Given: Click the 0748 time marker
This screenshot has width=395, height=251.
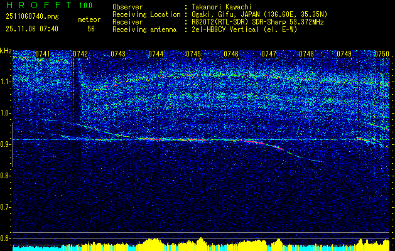Looking at the screenshot, I should pos(306,54).
